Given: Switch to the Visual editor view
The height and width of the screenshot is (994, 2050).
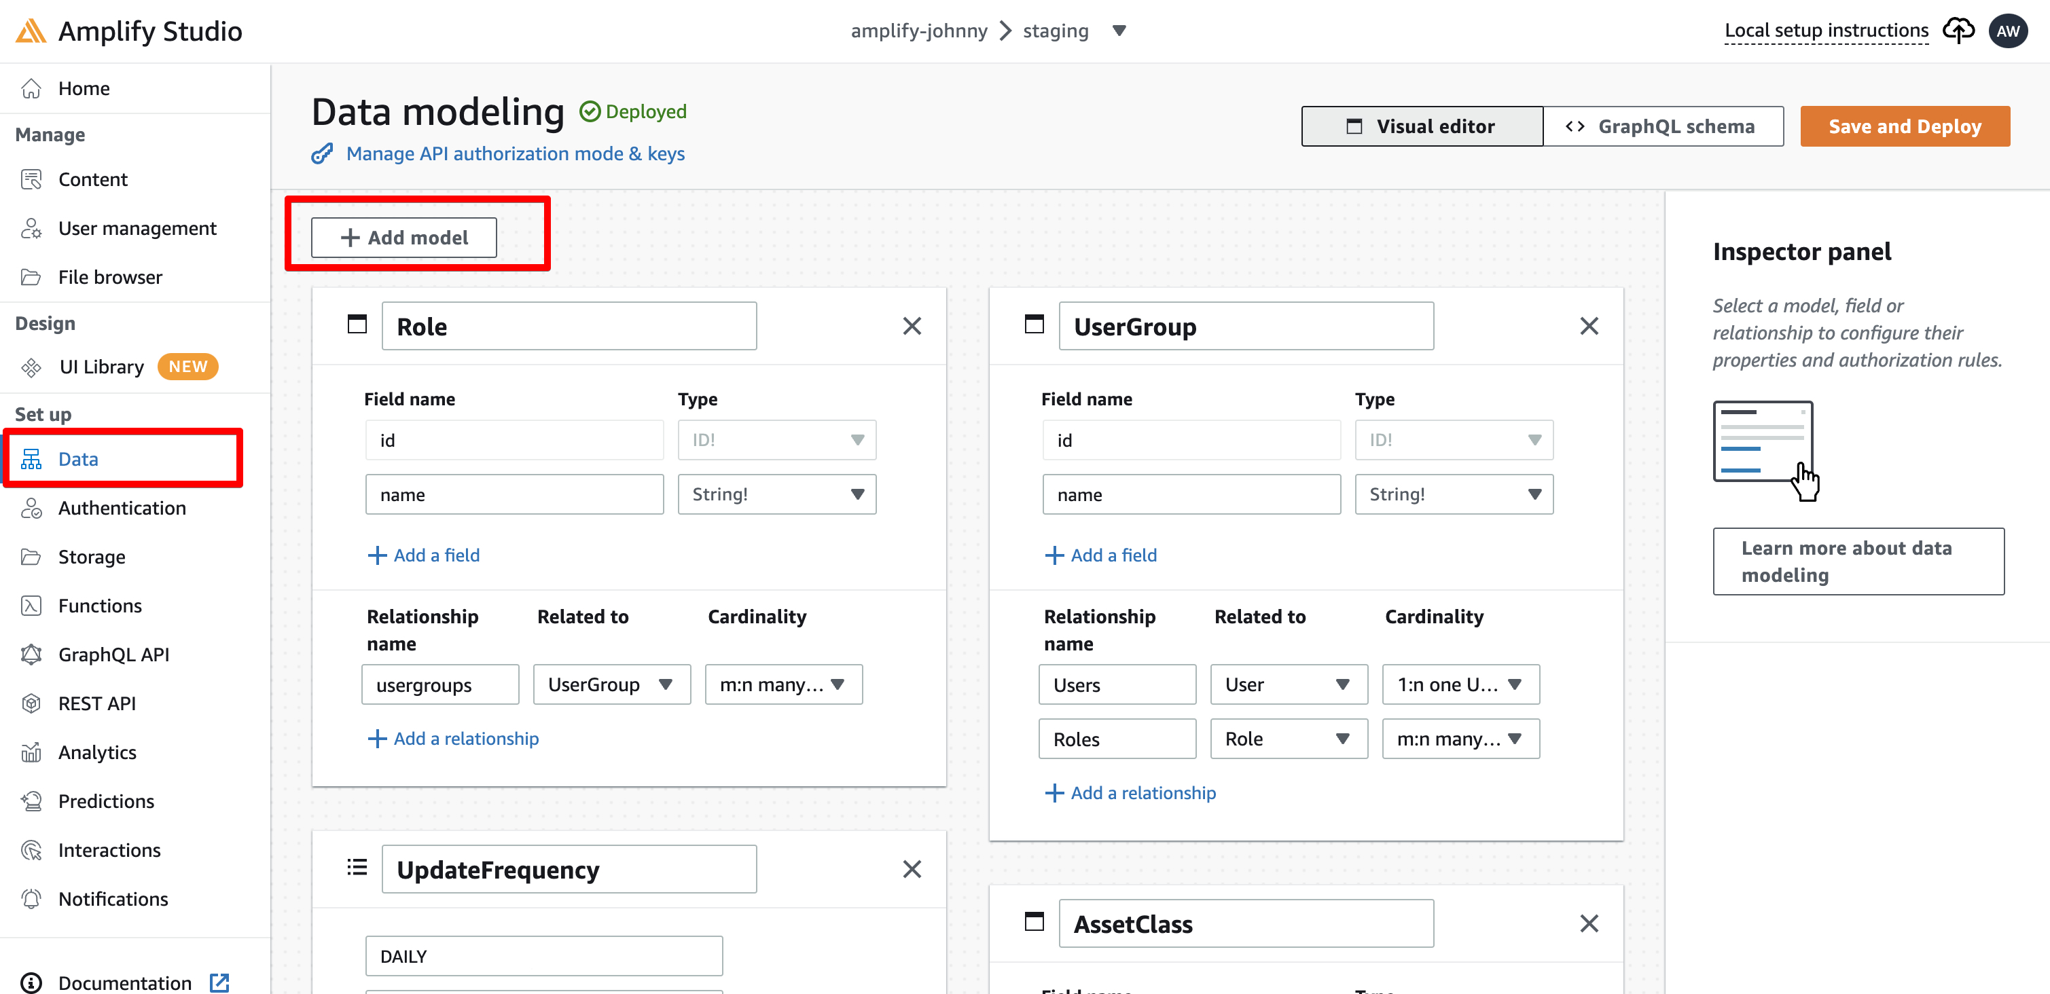Looking at the screenshot, I should tap(1421, 126).
